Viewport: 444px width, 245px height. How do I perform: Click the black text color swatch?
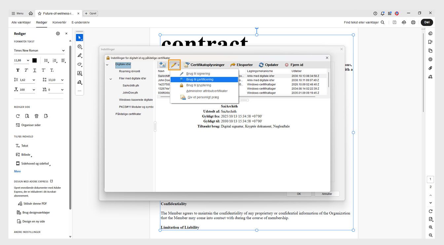(x=34, y=60)
